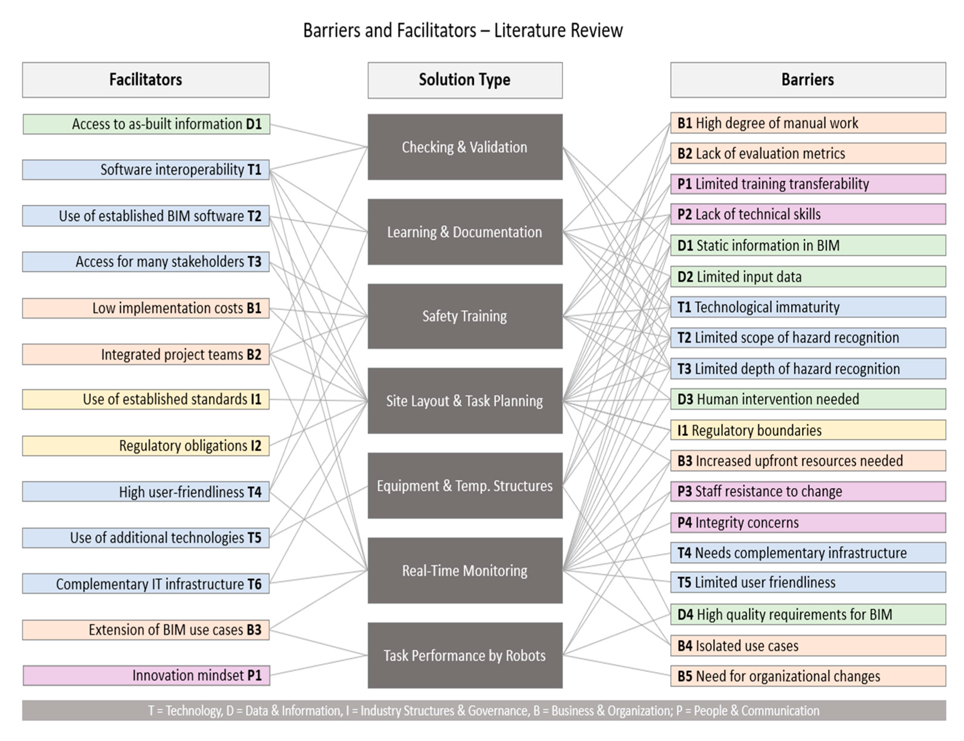Click Site Layout & Task Planning box

465,401
